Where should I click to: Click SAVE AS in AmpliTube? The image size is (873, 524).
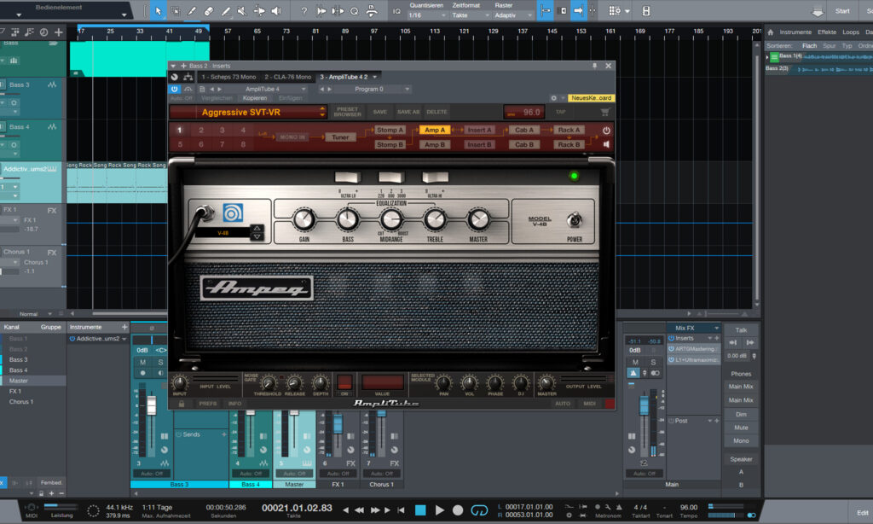(x=408, y=112)
